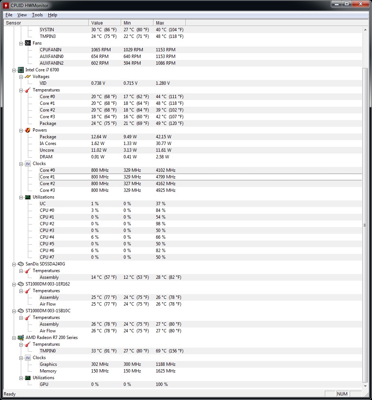Open the Tools menu
The width and height of the screenshot is (372, 400).
[37, 15]
